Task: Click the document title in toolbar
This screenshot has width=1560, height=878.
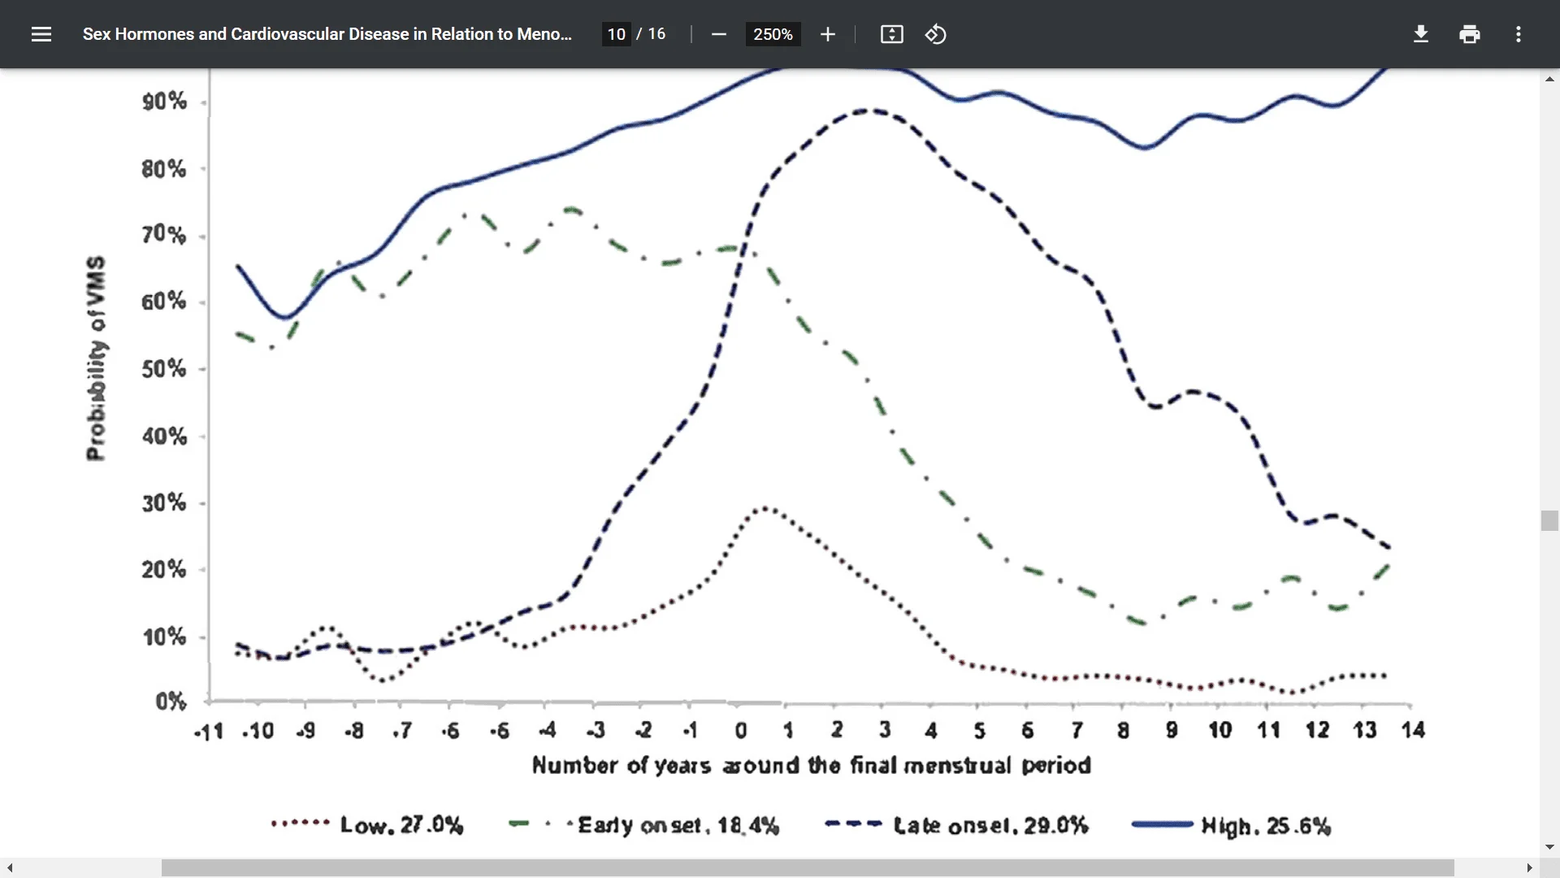Action: 327,34
